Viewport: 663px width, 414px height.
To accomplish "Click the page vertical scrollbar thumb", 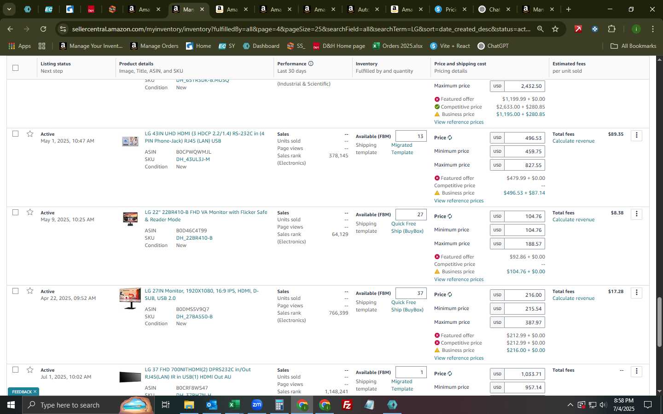I will pos(659,322).
